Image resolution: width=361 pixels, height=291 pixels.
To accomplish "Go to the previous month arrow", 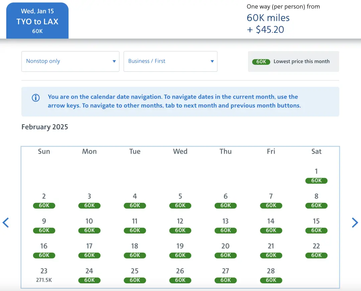I will click(6, 223).
